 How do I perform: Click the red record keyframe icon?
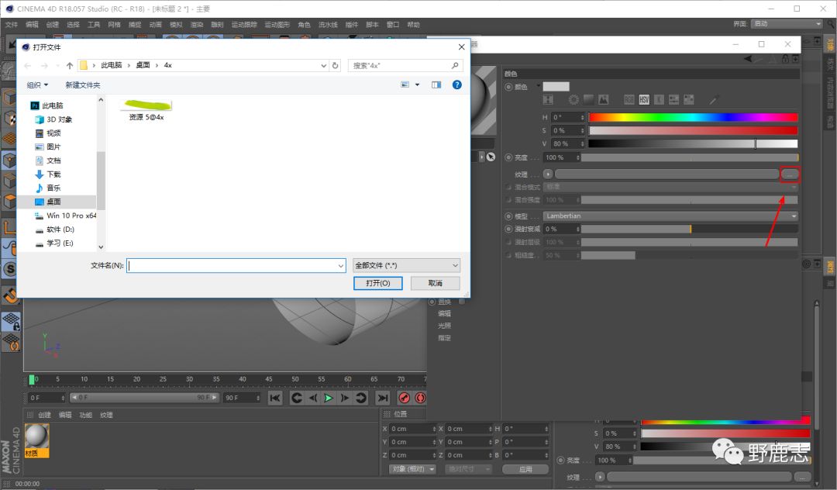404,398
